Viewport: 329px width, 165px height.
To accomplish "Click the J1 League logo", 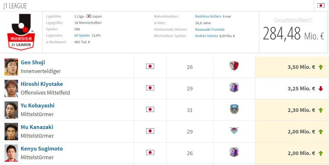I will 21,32.
